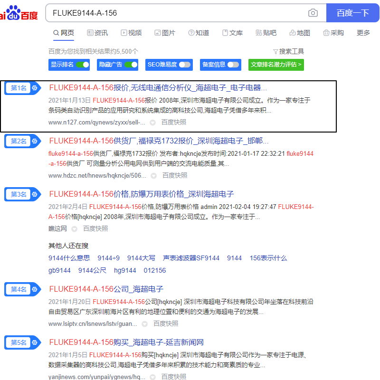This screenshot has height=380, width=380.
Task: Expand the dropdown arrow next to www.n127.com
Action: click(x=152, y=123)
